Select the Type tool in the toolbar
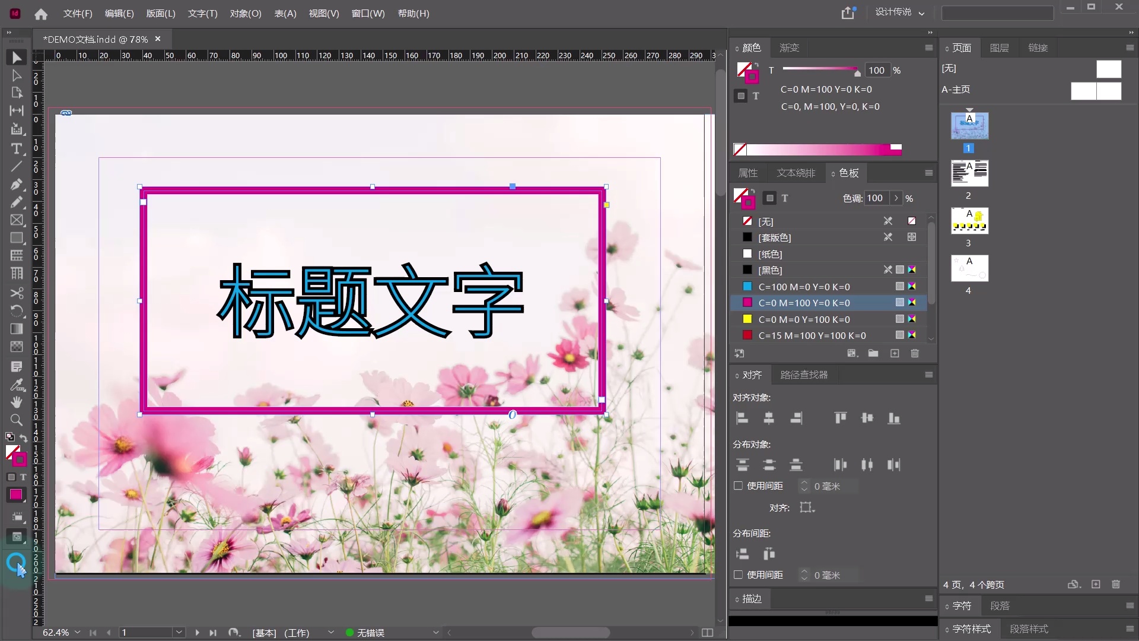Screen dimensions: 1139x641 16,149
